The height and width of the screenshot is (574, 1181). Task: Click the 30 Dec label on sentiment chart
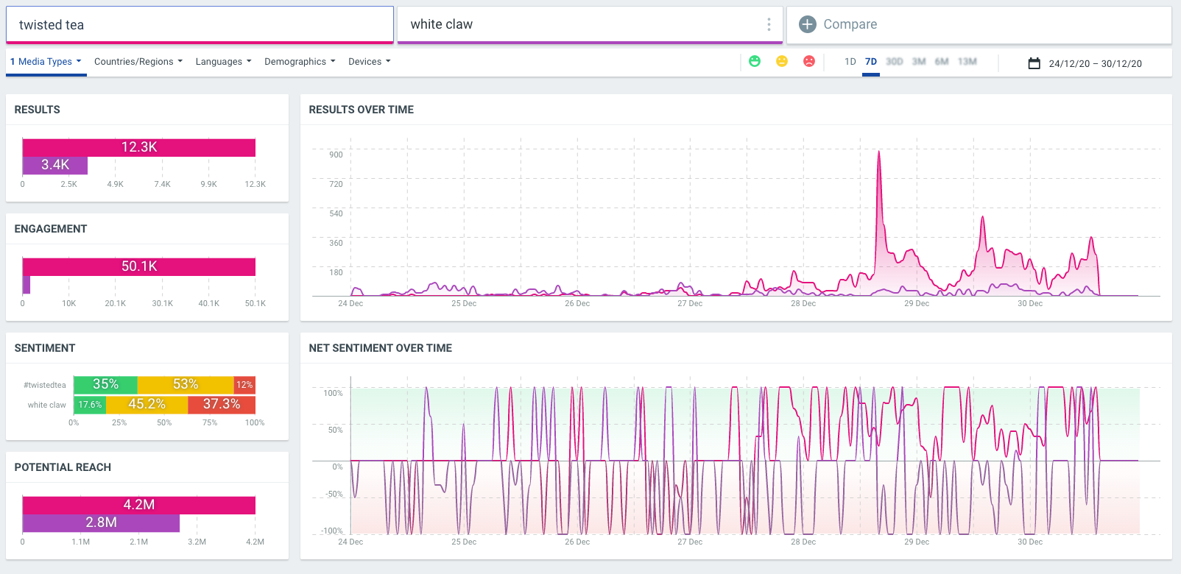click(x=1030, y=542)
